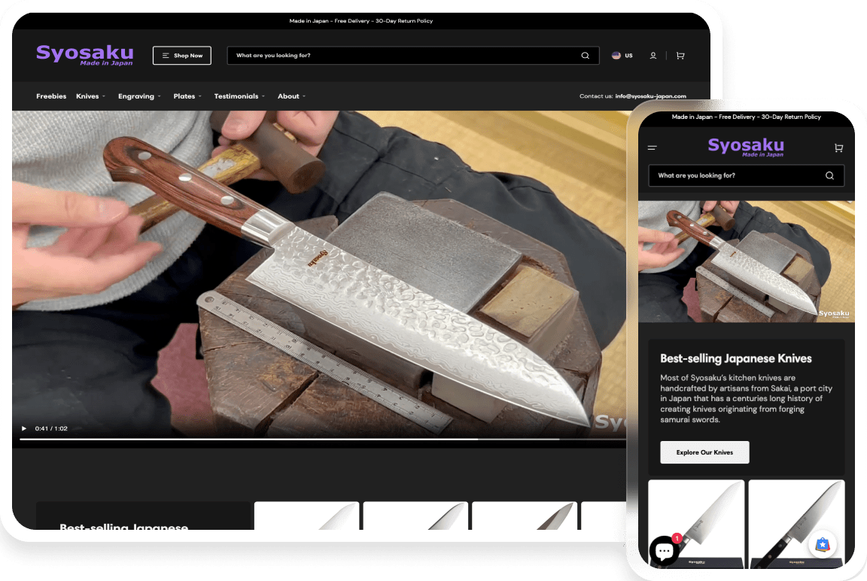867x581 pixels.
Task: Click the Explore Our Knives button
Action: pos(704,452)
